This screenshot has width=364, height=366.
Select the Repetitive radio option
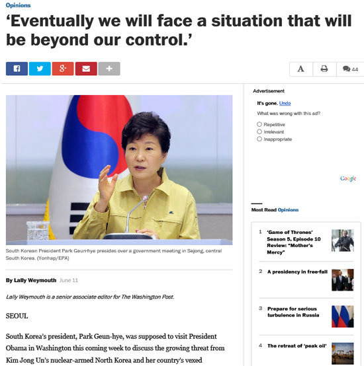click(259, 124)
